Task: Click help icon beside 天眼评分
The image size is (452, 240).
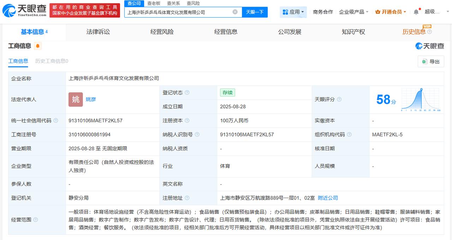Action: (339, 100)
